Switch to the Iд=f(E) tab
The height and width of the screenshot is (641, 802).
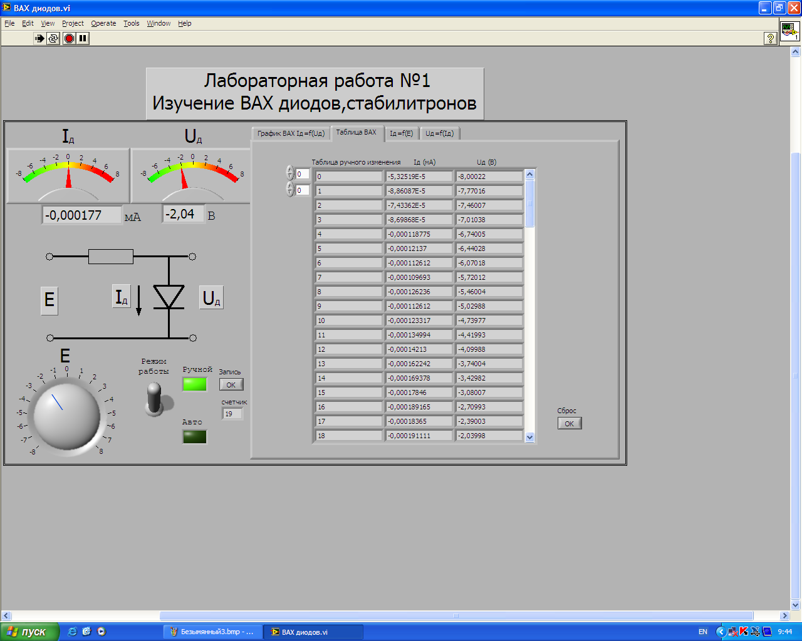point(401,133)
